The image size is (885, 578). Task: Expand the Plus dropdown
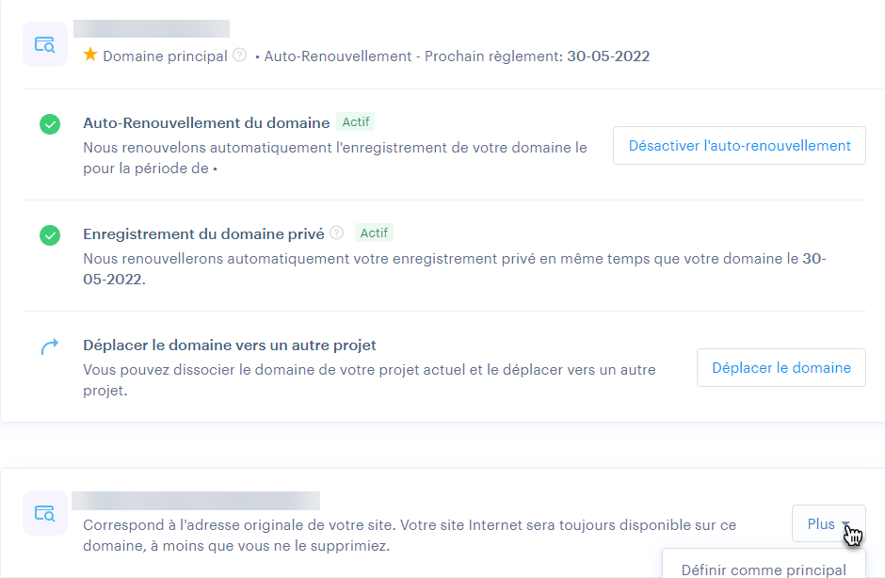(x=829, y=524)
